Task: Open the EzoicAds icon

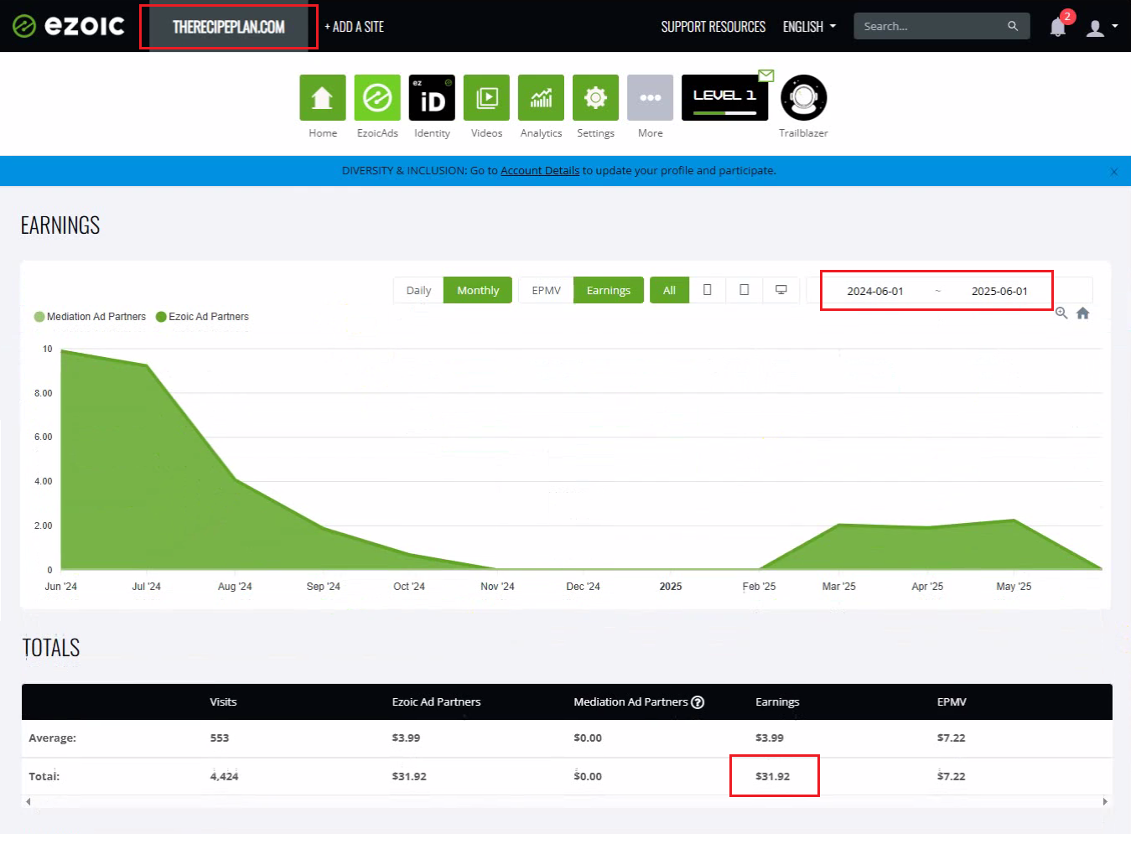Action: point(377,98)
